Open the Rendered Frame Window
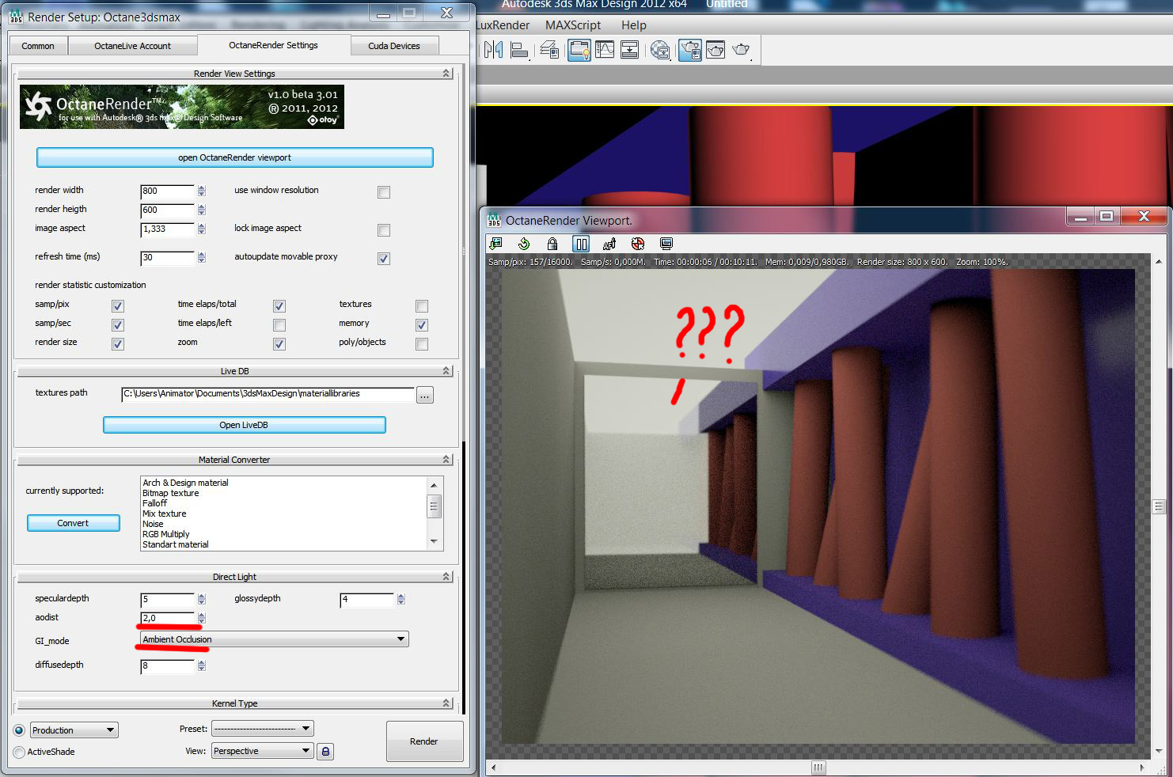1173x777 pixels. (x=716, y=51)
